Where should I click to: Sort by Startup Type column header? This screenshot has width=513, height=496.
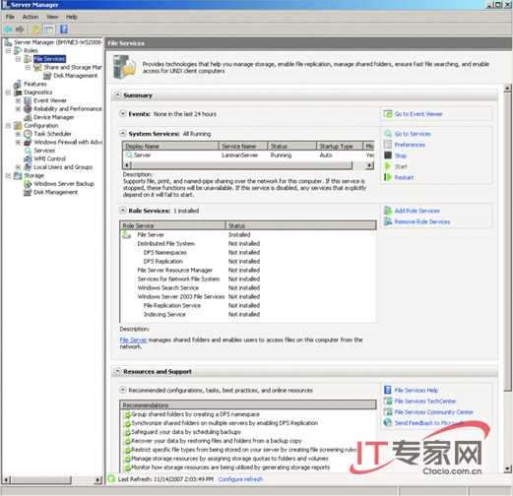pos(340,146)
